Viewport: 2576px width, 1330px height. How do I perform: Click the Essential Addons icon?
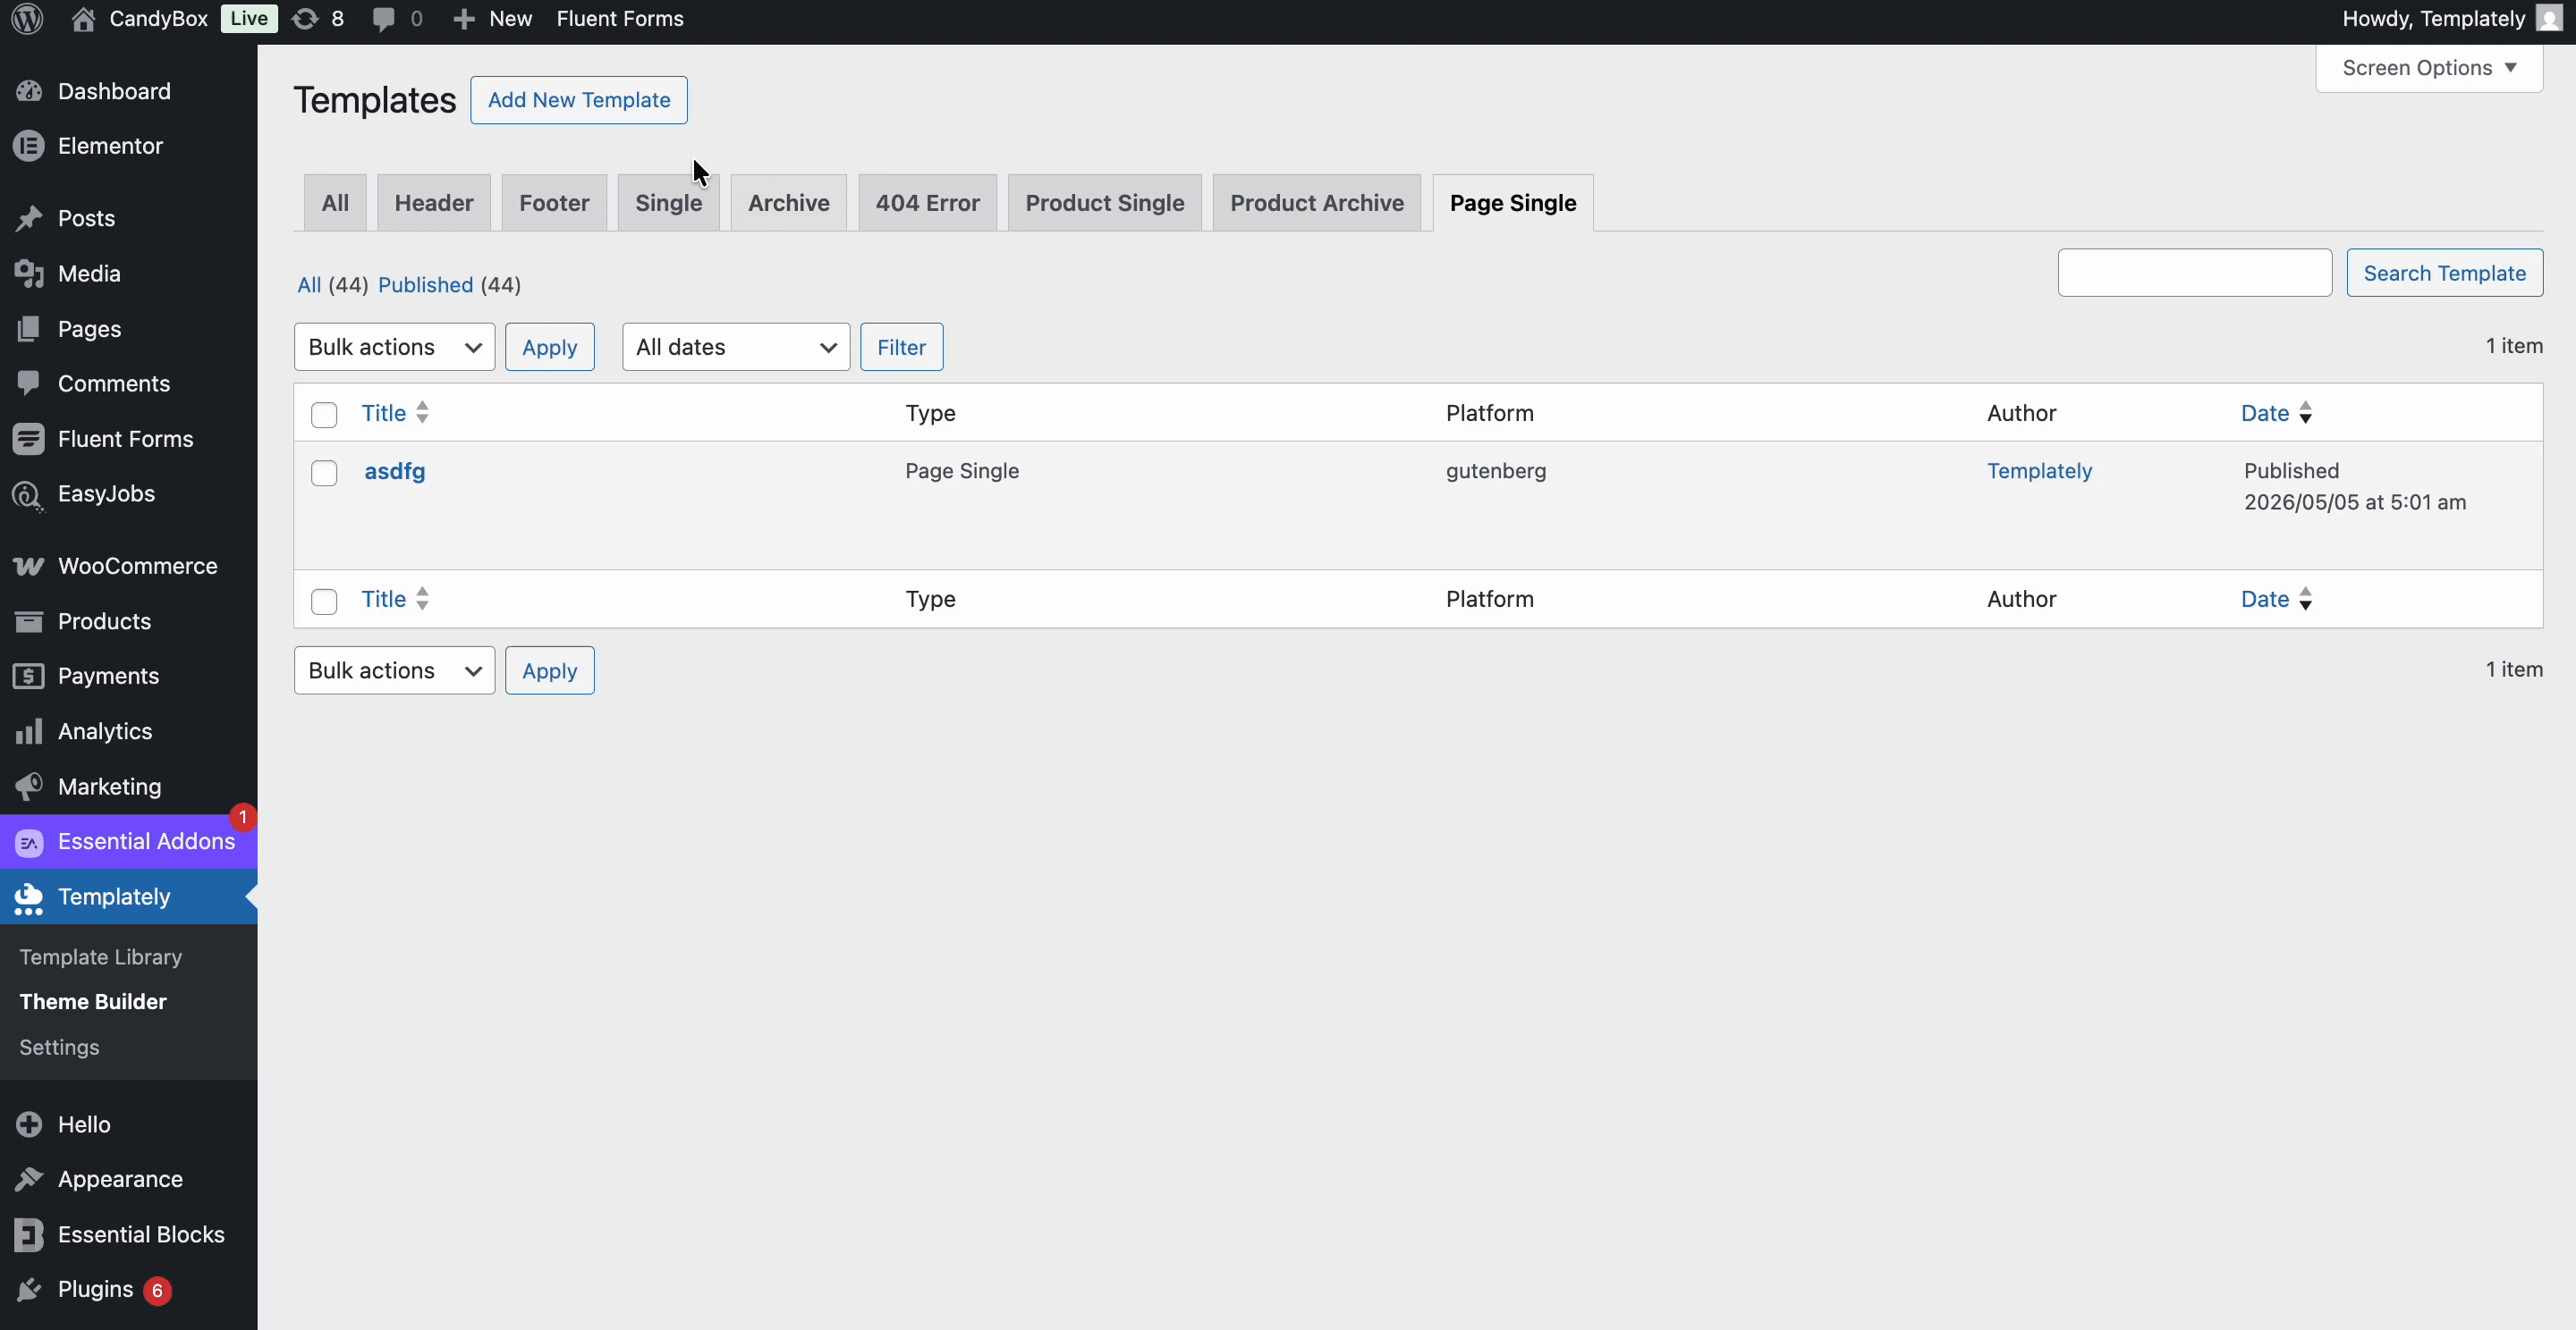29,842
